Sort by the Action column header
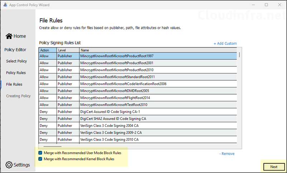This screenshot has height=173, width=287. click(48, 50)
